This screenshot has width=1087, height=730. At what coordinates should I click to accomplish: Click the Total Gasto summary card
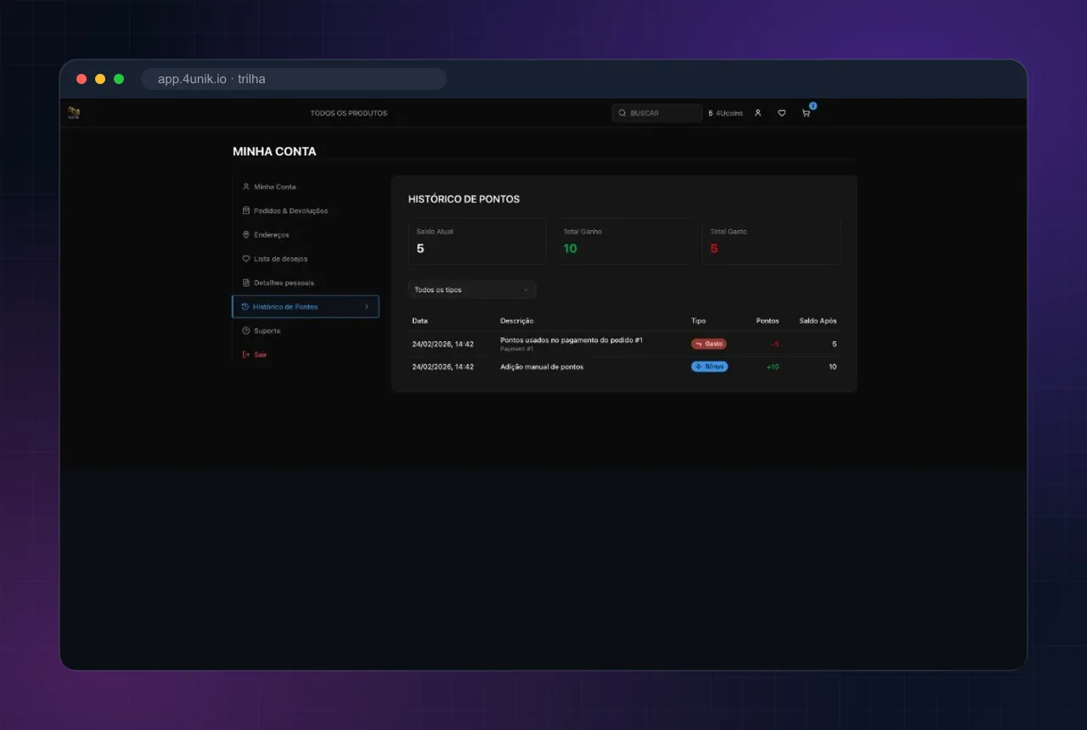[x=771, y=241]
